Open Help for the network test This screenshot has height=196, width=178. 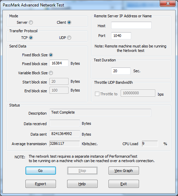82,184
